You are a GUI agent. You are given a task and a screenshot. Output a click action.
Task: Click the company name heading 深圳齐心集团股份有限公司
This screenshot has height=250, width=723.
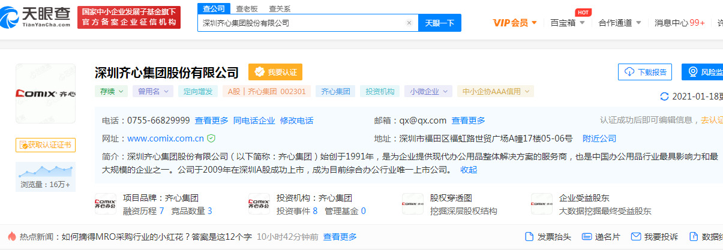point(167,73)
